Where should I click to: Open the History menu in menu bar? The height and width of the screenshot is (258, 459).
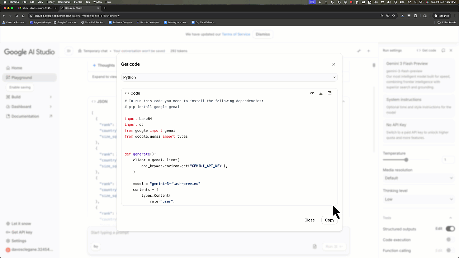tap(51, 2)
